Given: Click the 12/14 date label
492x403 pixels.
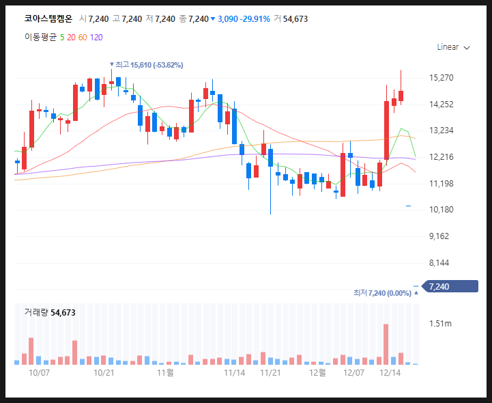Looking at the screenshot, I should click(390, 373).
